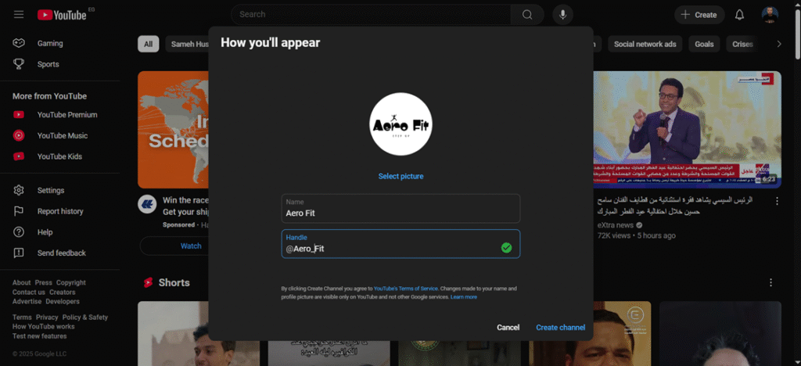Click the Select picture link

pyautogui.click(x=400, y=176)
